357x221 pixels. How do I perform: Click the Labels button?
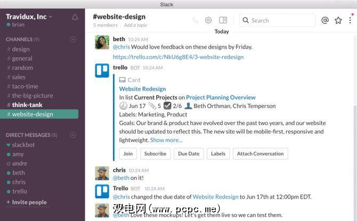218,154
